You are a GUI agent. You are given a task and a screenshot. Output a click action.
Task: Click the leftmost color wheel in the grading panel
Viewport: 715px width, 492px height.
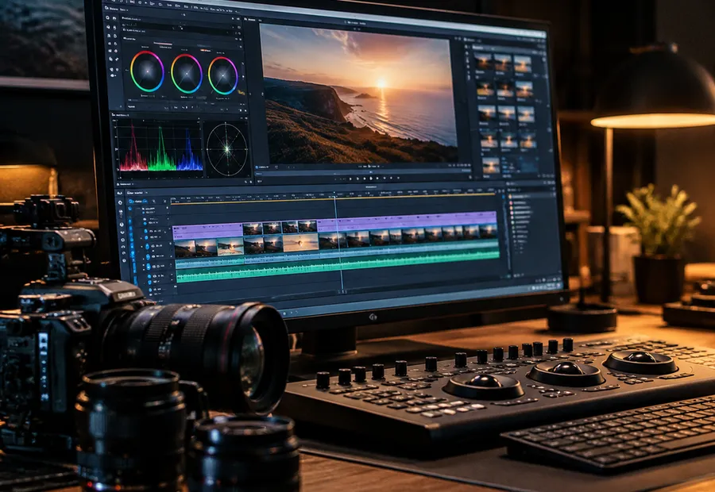147,71
